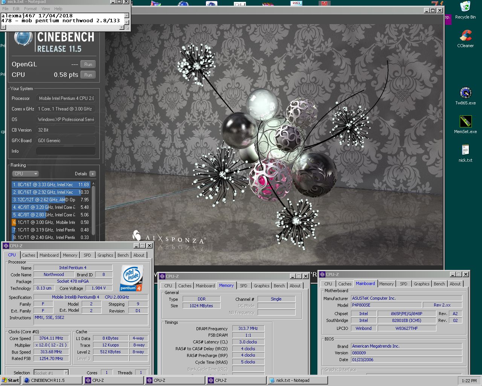Select Bench tab in CPU-Z Memory window
Screen dimensions: 482x386
coord(279,286)
